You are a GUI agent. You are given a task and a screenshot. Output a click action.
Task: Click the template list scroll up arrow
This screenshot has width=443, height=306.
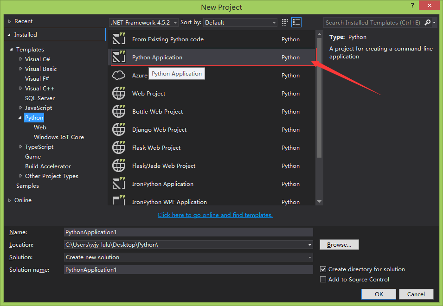(320, 34)
